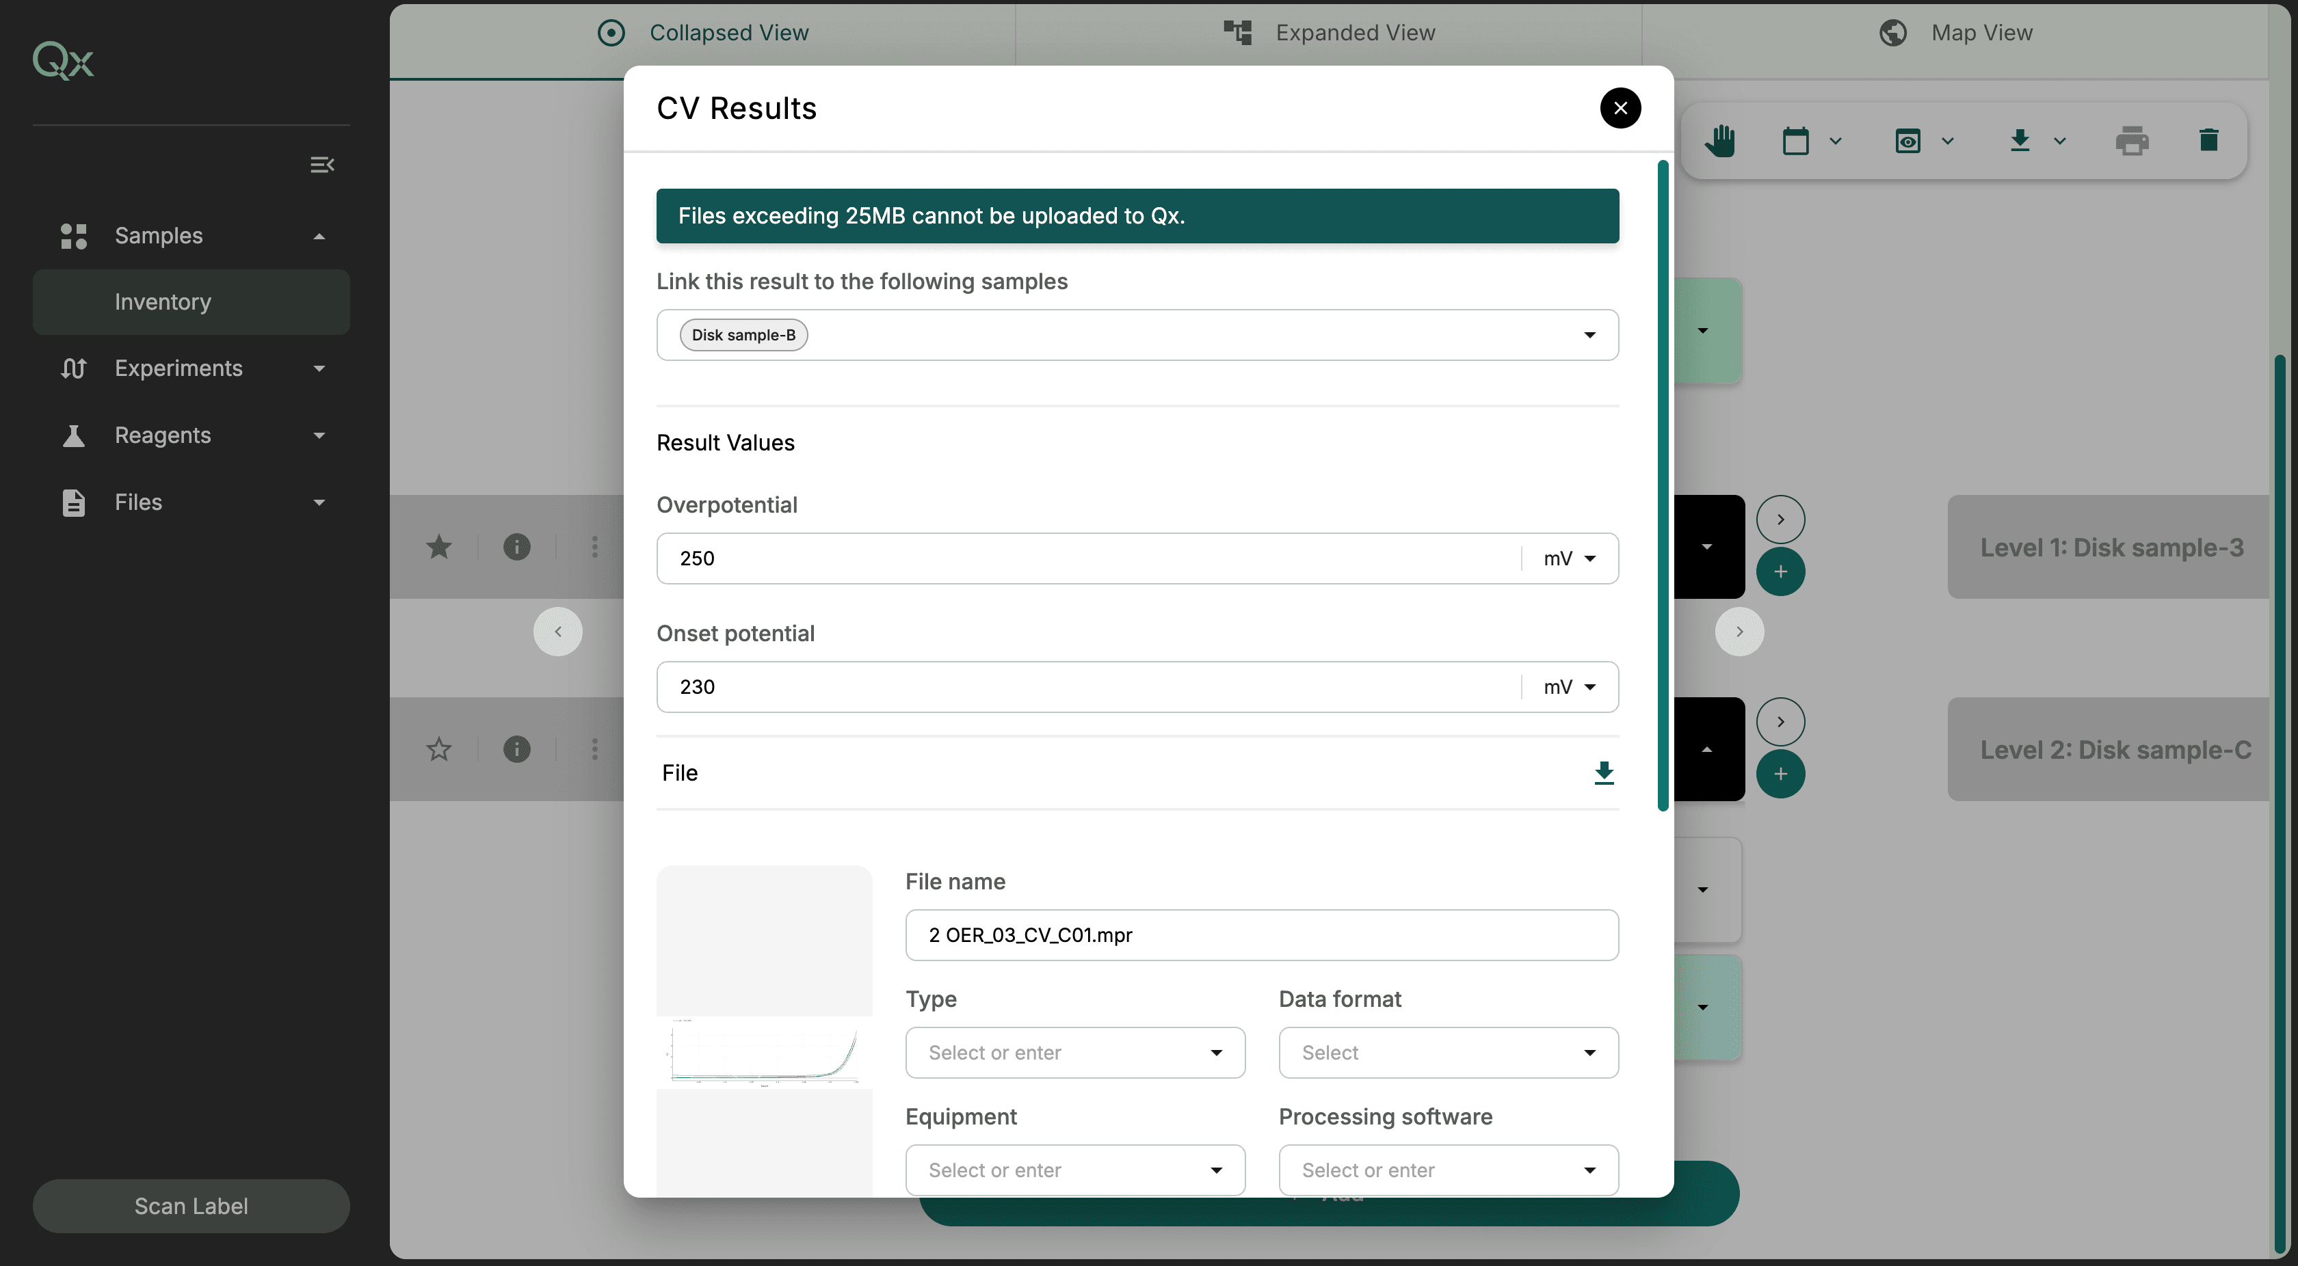Unstar the first row's filled star
Viewport: 2298px width, 1266px height.
[439, 546]
